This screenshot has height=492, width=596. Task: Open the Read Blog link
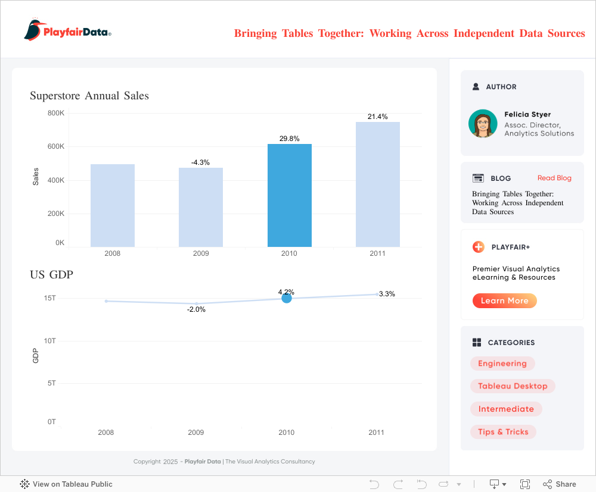[554, 178]
